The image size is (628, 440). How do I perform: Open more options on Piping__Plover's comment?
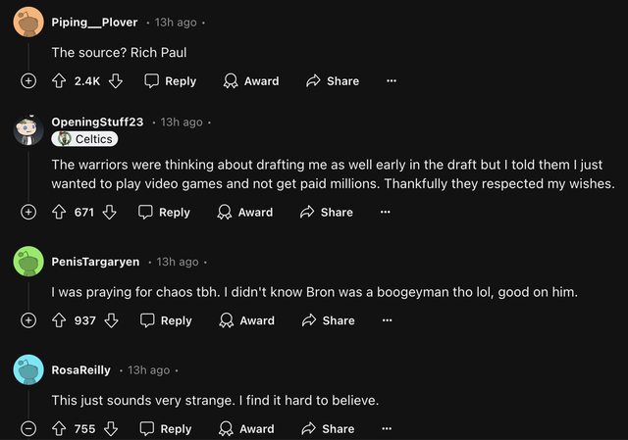(392, 81)
